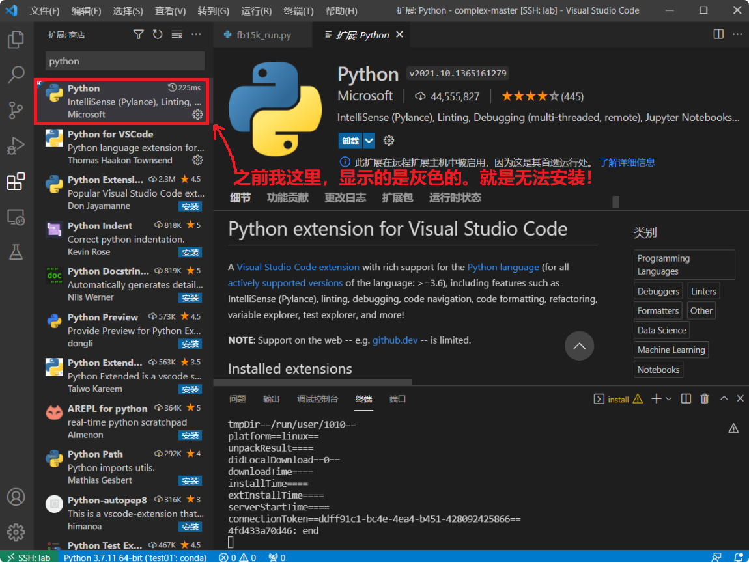Select Python 3.7.11 interpreter in status bar
Viewport: 749px width, 563px height.
135,557
